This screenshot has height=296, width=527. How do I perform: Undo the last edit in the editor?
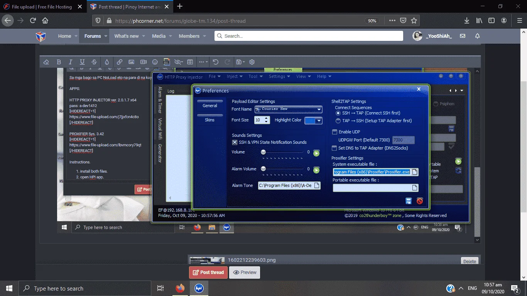(x=216, y=62)
